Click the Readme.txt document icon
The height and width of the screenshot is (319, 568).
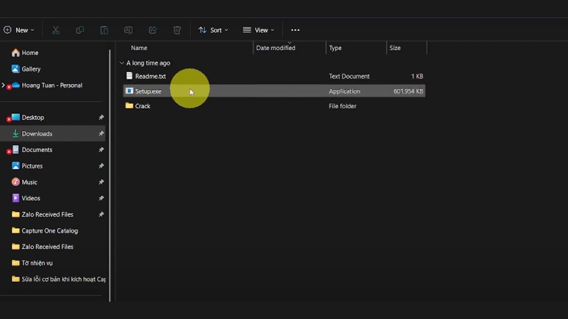[x=129, y=76]
